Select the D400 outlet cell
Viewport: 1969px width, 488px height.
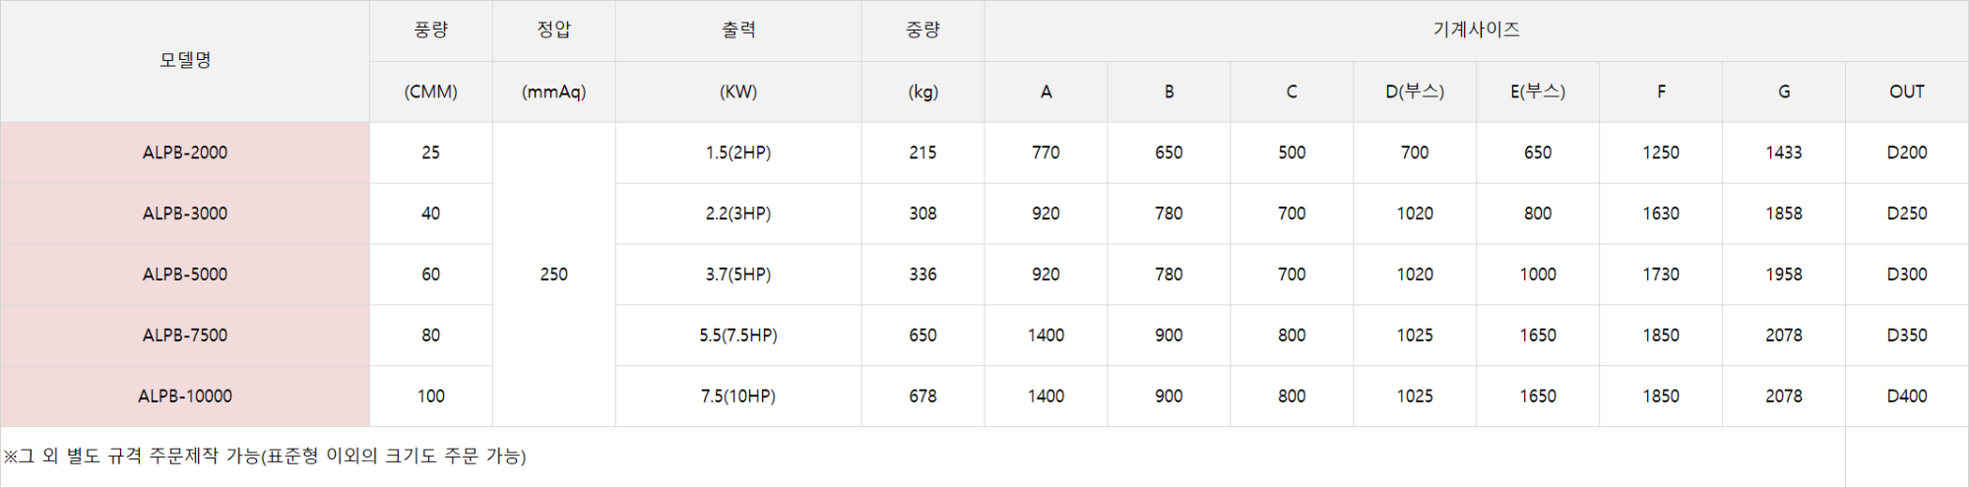coord(1907,396)
